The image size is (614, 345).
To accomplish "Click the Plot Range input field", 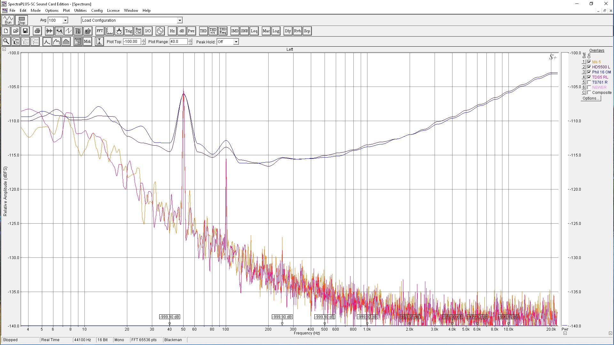I will (x=179, y=42).
